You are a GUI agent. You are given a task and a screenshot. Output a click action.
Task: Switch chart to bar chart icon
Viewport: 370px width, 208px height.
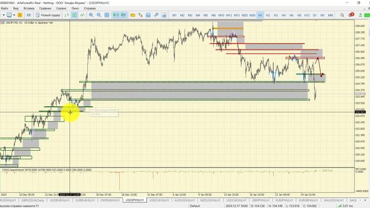67,15
